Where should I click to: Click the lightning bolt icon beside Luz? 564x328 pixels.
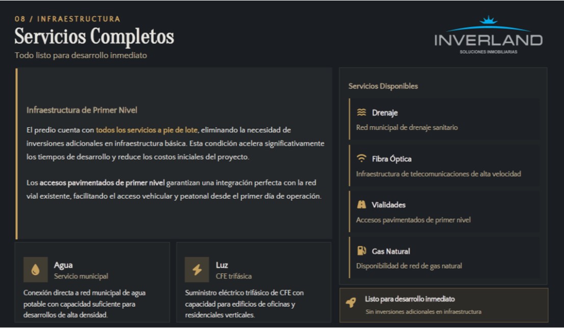tap(197, 270)
